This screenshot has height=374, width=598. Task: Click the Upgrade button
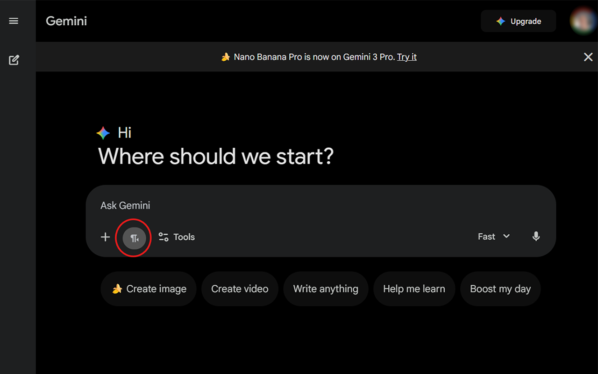pyautogui.click(x=519, y=21)
